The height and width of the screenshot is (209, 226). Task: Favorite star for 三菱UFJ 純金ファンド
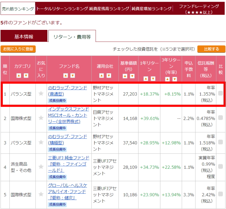click(x=41, y=167)
